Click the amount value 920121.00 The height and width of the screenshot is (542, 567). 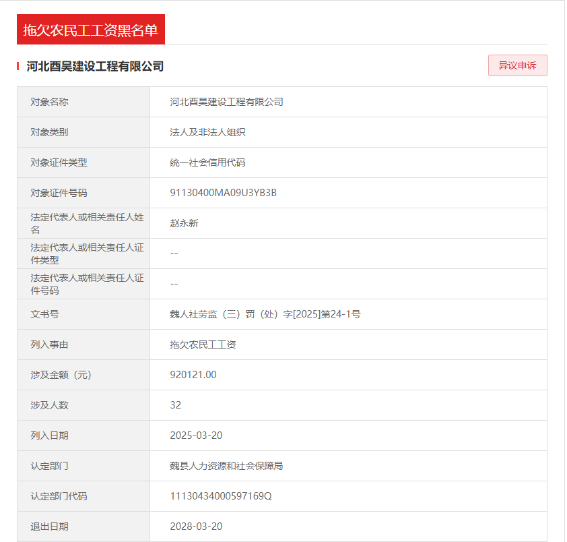(193, 375)
